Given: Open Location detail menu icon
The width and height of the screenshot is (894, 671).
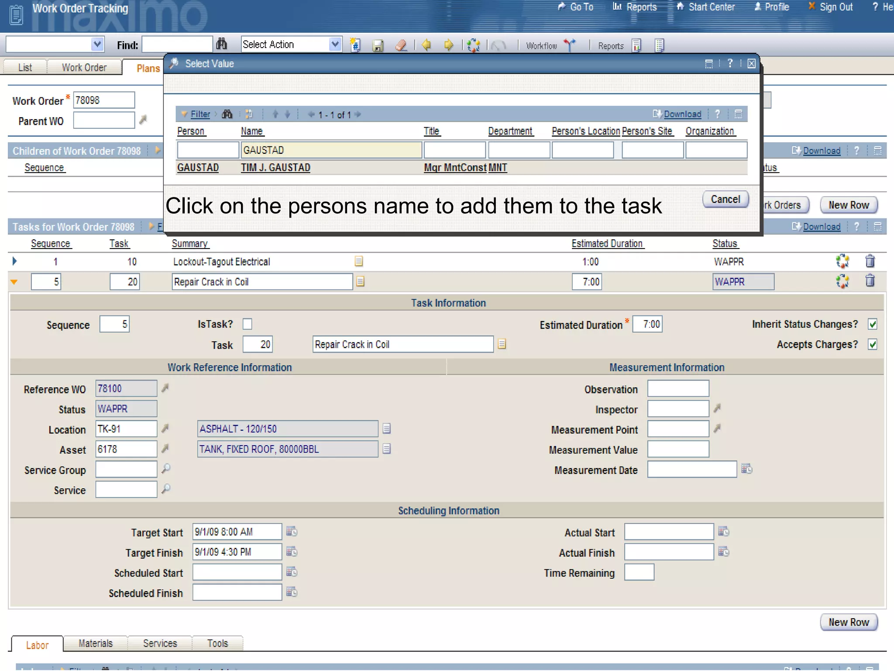Looking at the screenshot, I should [x=165, y=428].
